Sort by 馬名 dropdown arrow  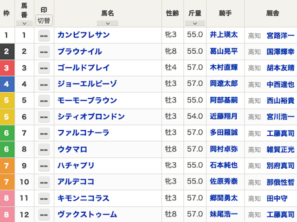[x=108, y=23]
